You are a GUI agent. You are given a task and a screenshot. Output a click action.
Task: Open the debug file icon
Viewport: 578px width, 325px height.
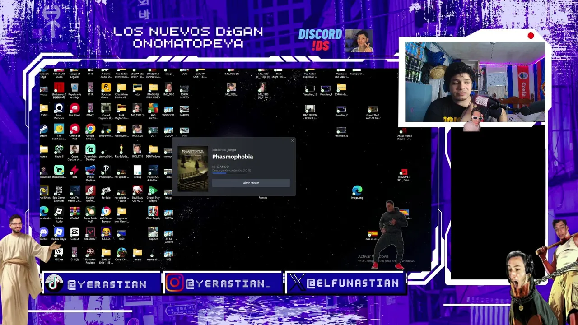(137, 170)
